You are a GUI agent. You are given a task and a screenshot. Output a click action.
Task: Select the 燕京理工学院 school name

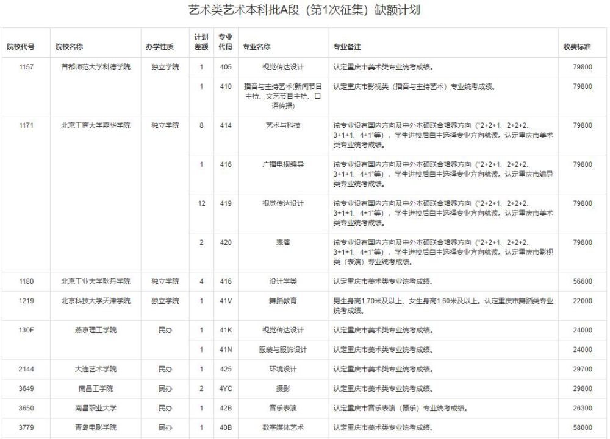(96, 330)
